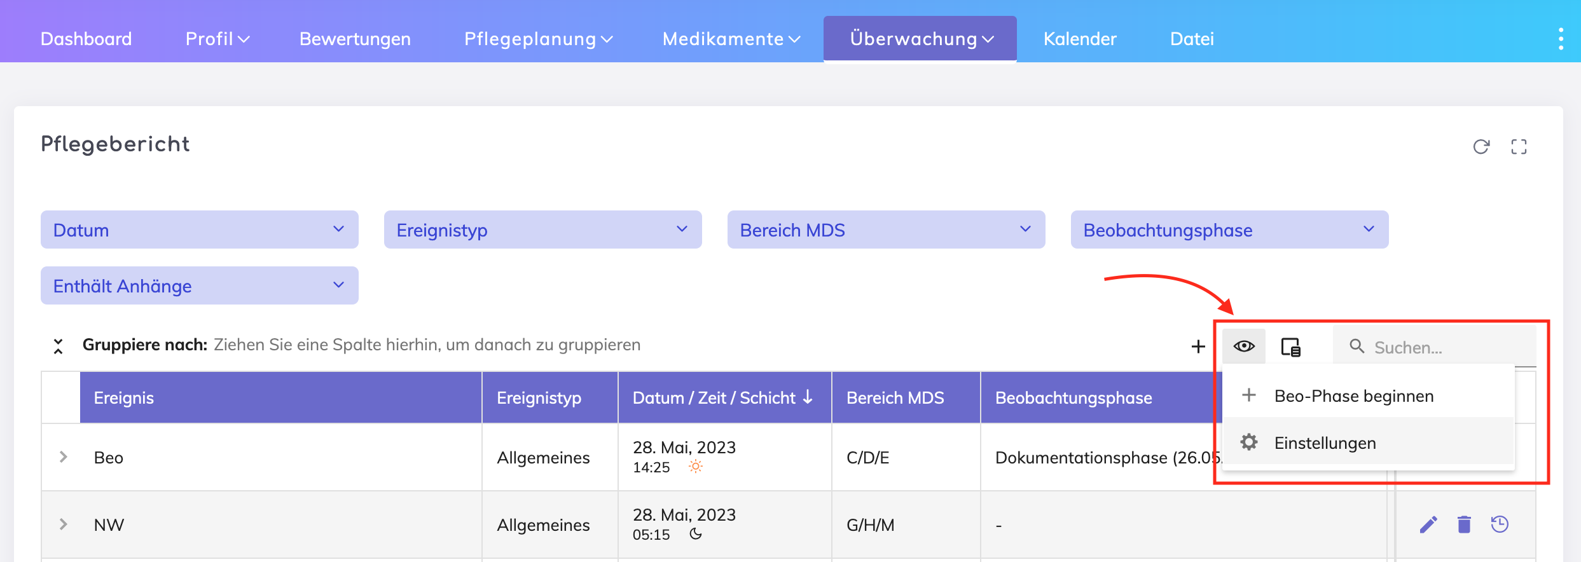Expand the Beo row details
This screenshot has height=562, width=1581.
tap(63, 457)
